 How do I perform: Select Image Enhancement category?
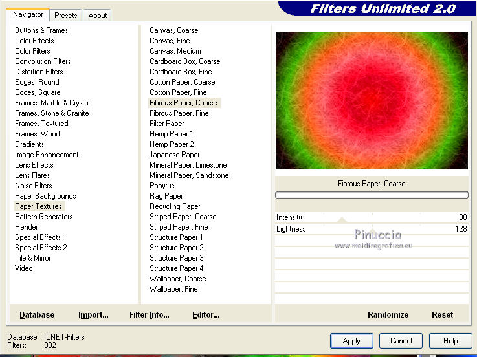pyautogui.click(x=47, y=155)
